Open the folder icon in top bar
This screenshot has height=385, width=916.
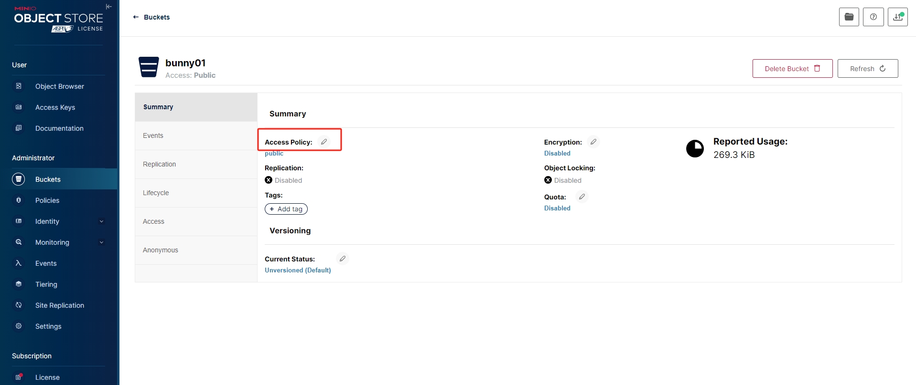tap(849, 17)
